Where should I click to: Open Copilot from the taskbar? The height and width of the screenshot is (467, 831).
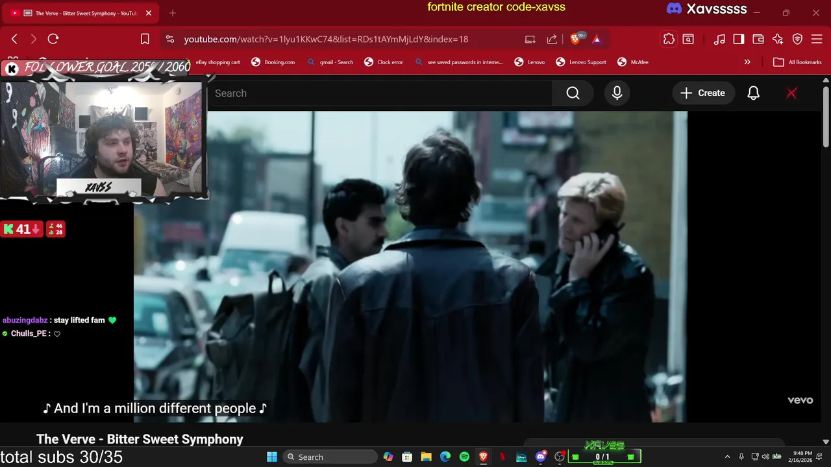coord(388,457)
